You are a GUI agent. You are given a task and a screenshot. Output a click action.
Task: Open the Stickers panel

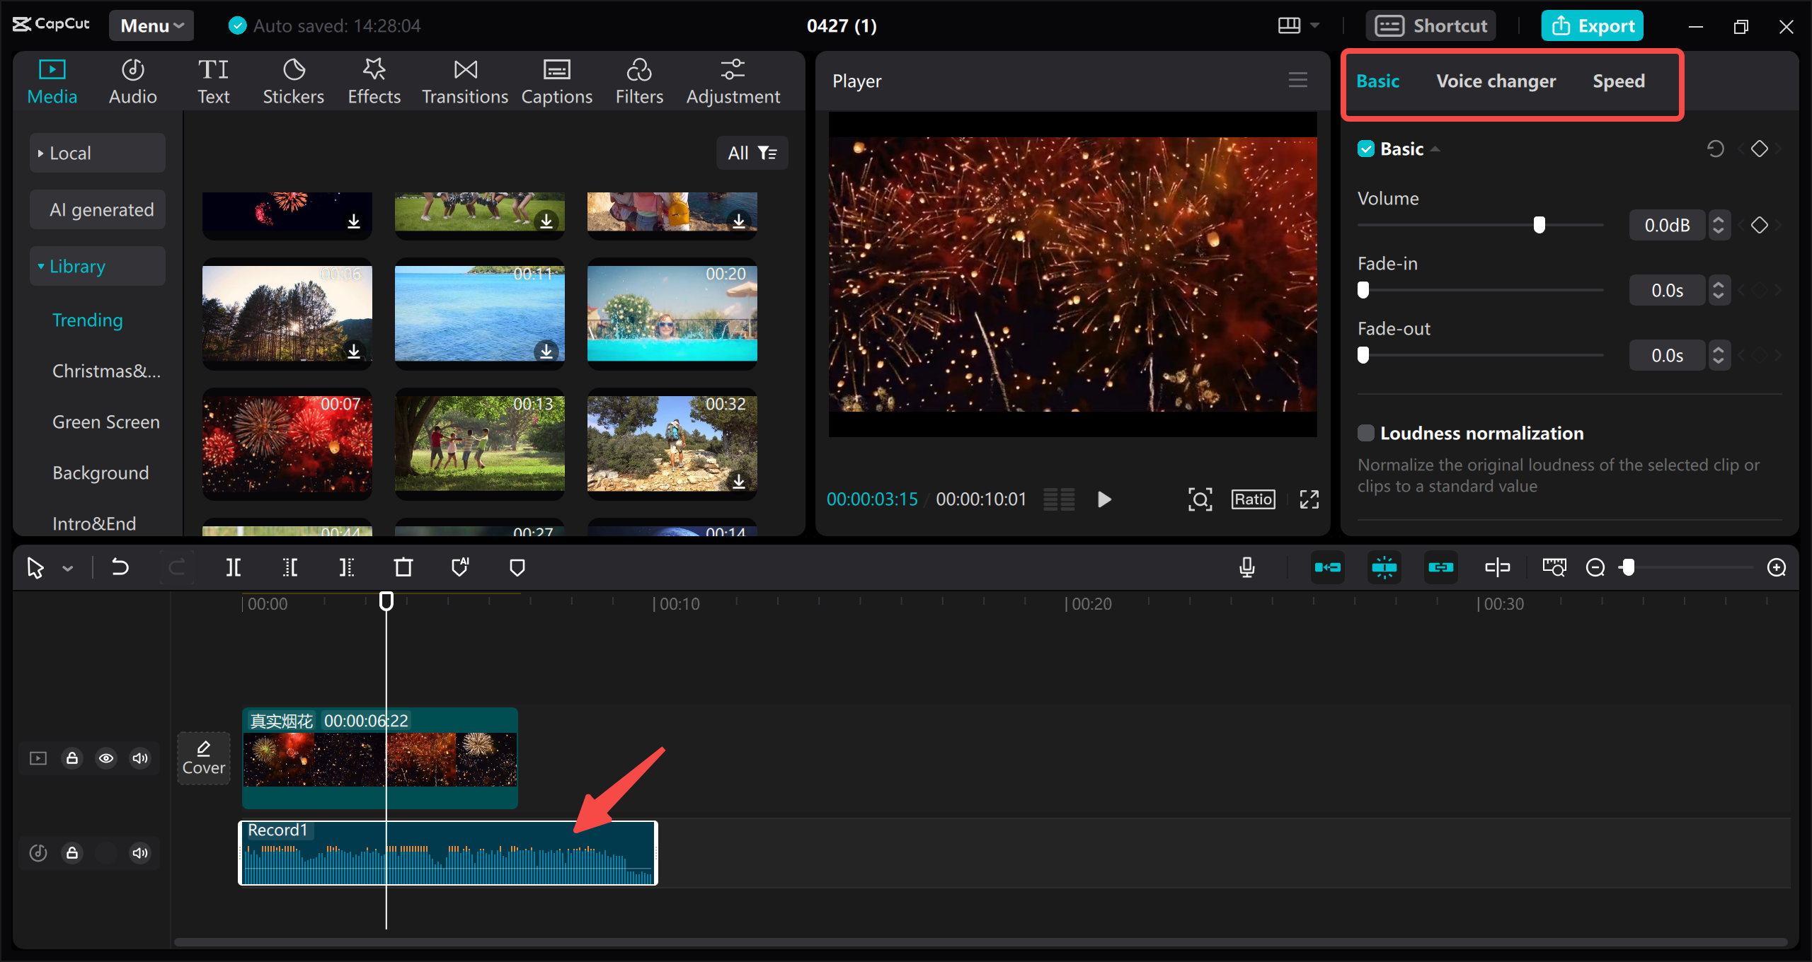(293, 81)
